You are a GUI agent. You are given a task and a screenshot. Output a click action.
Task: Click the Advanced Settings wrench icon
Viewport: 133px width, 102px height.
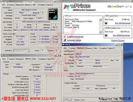point(65,40)
